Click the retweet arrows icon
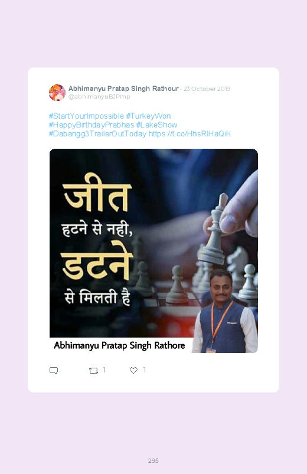Viewport: 307px width, 474px height. pyautogui.click(x=93, y=371)
